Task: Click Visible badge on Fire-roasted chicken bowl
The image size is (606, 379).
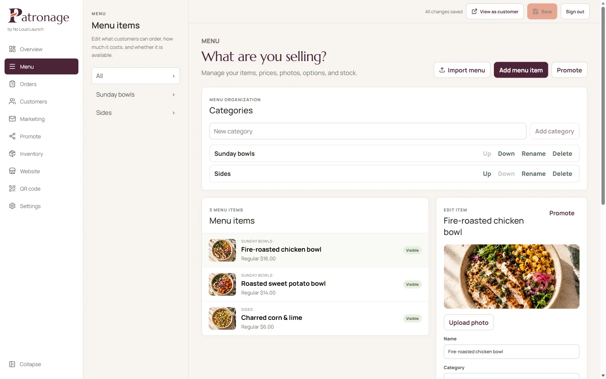Action: [412, 250]
